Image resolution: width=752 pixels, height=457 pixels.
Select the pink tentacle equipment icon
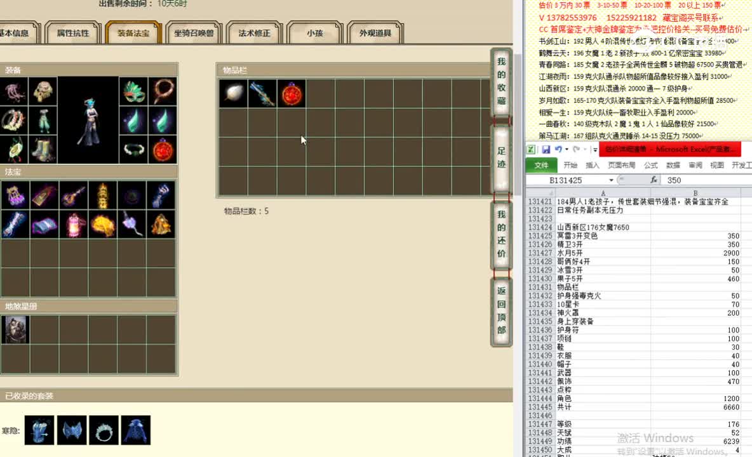pos(14,91)
